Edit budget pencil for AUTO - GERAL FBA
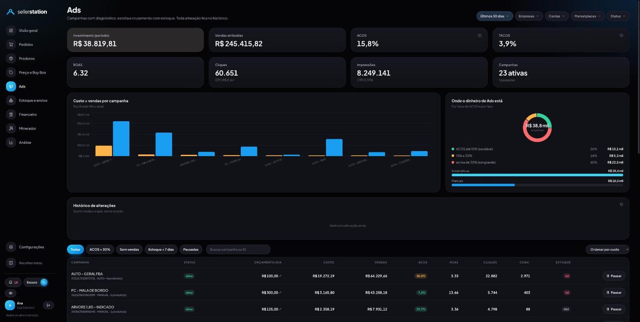 (x=280, y=276)
